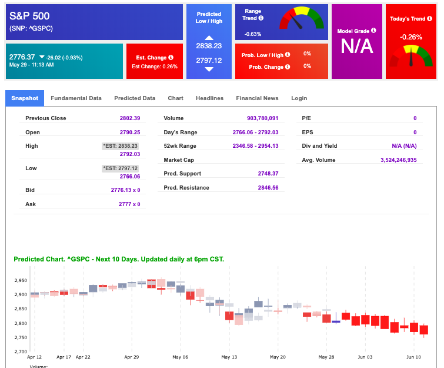Viewport: 444px width, 368px height.
Task: Select the Snapshot tab
Action: (x=25, y=98)
